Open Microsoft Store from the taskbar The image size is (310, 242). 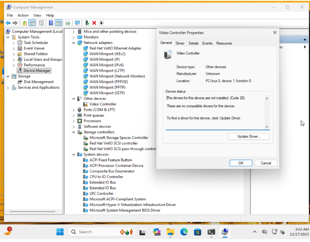pos(197,232)
